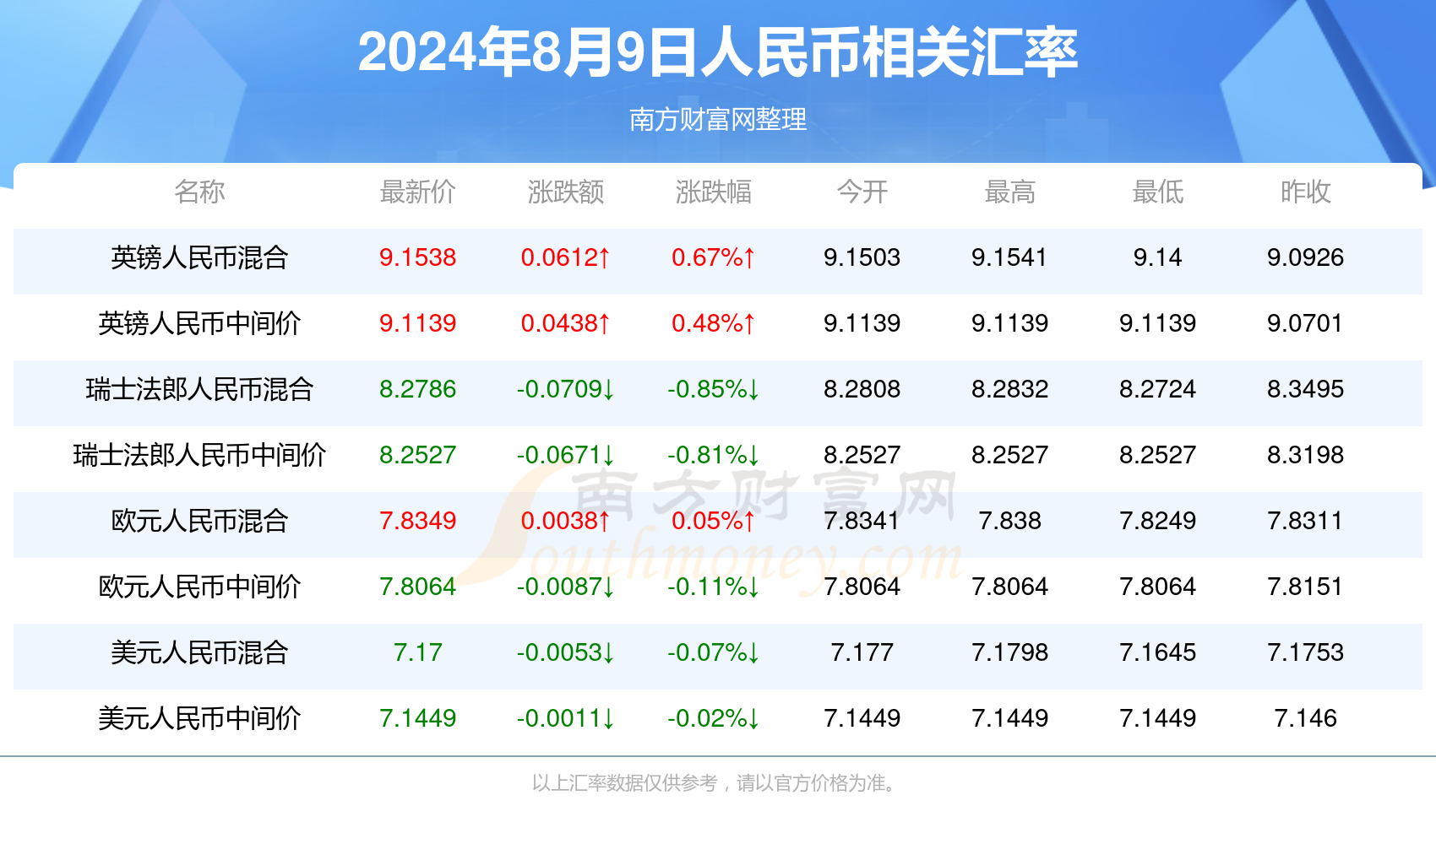Viewport: 1436px width, 844px height.
Task: Select the 昨收 column header
Action: click(1305, 192)
